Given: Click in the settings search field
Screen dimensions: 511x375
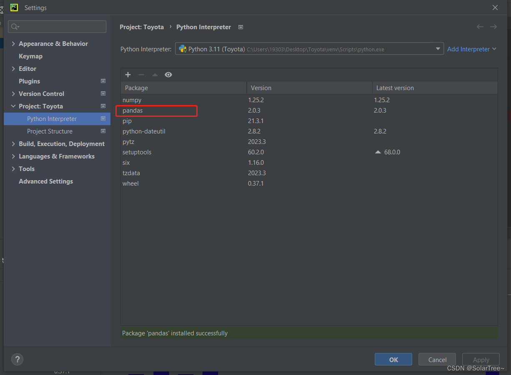Looking at the screenshot, I should [x=57, y=27].
